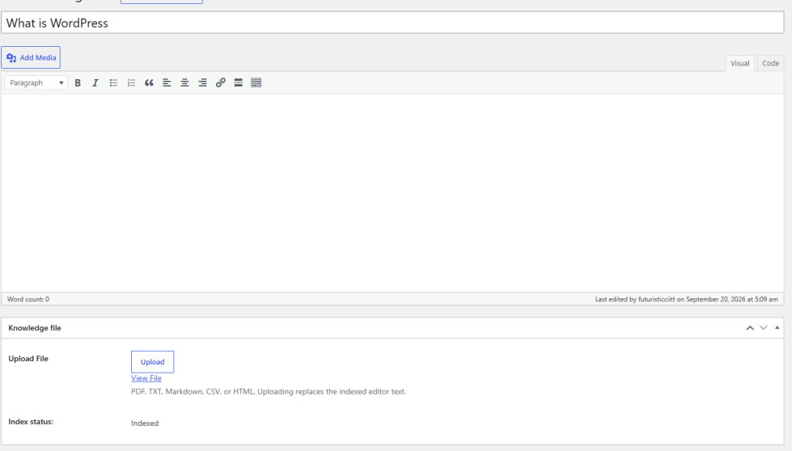Center align the text
792x451 pixels.
click(185, 82)
